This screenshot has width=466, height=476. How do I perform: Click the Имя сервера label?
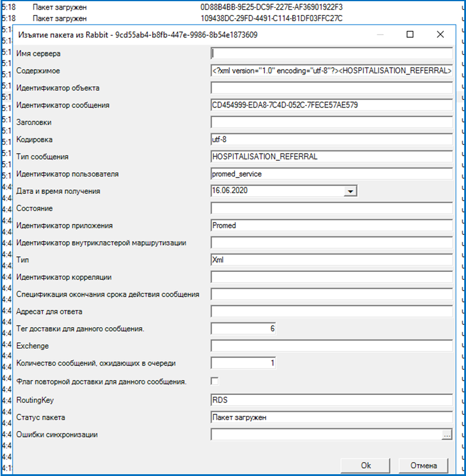pyautogui.click(x=38, y=53)
